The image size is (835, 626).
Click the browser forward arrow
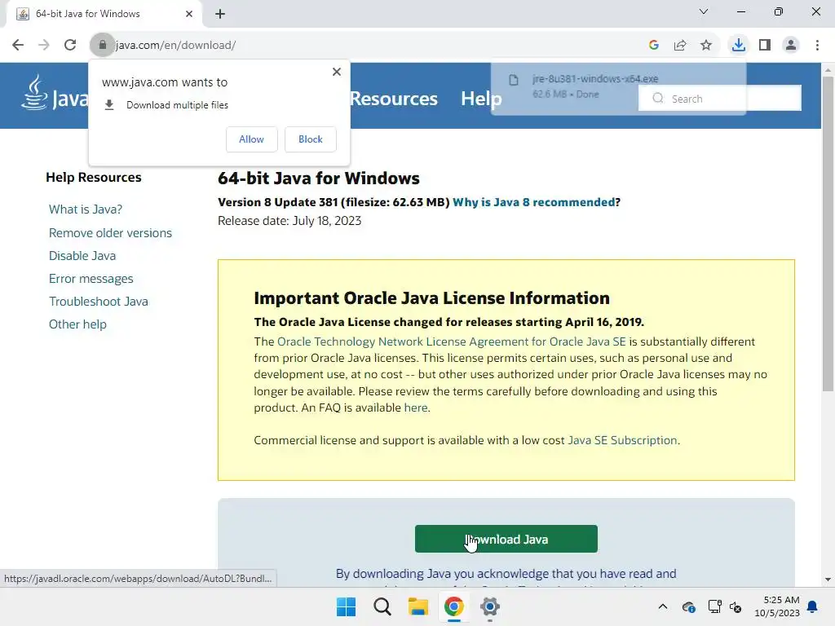coord(44,46)
